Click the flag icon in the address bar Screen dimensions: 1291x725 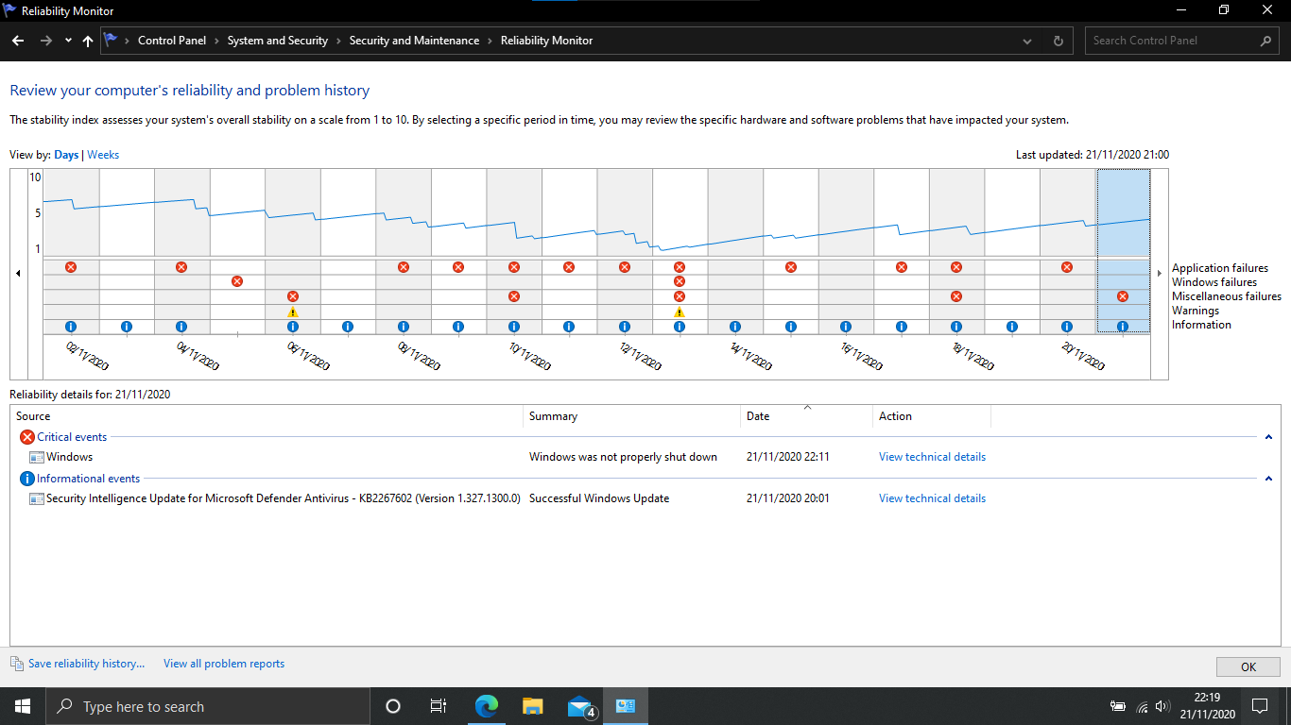[111, 40]
